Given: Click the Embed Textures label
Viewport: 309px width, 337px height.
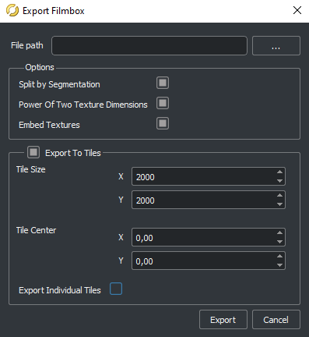Looking at the screenshot, I should click(x=49, y=125).
